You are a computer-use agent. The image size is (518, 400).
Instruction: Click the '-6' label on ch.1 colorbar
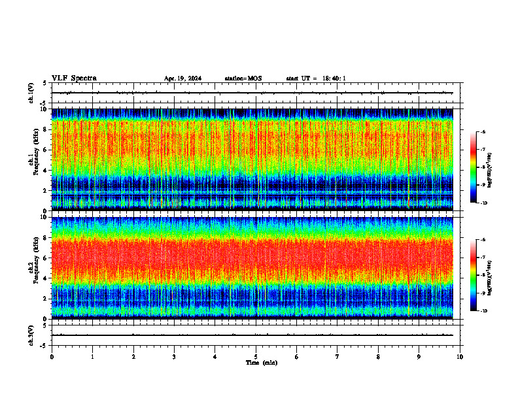pos(483,131)
